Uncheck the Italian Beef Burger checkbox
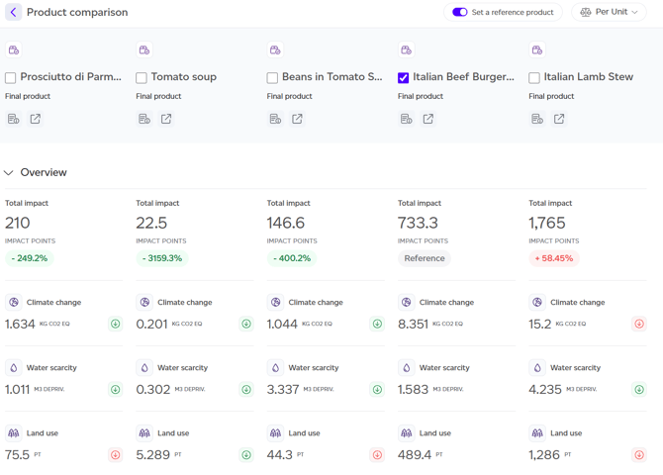The height and width of the screenshot is (475, 663). [404, 77]
